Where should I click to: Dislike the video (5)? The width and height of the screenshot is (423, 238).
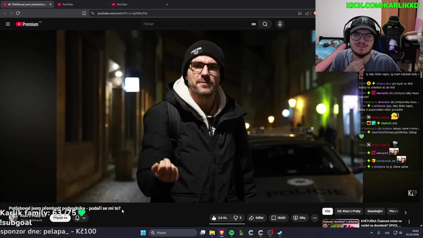238,218
